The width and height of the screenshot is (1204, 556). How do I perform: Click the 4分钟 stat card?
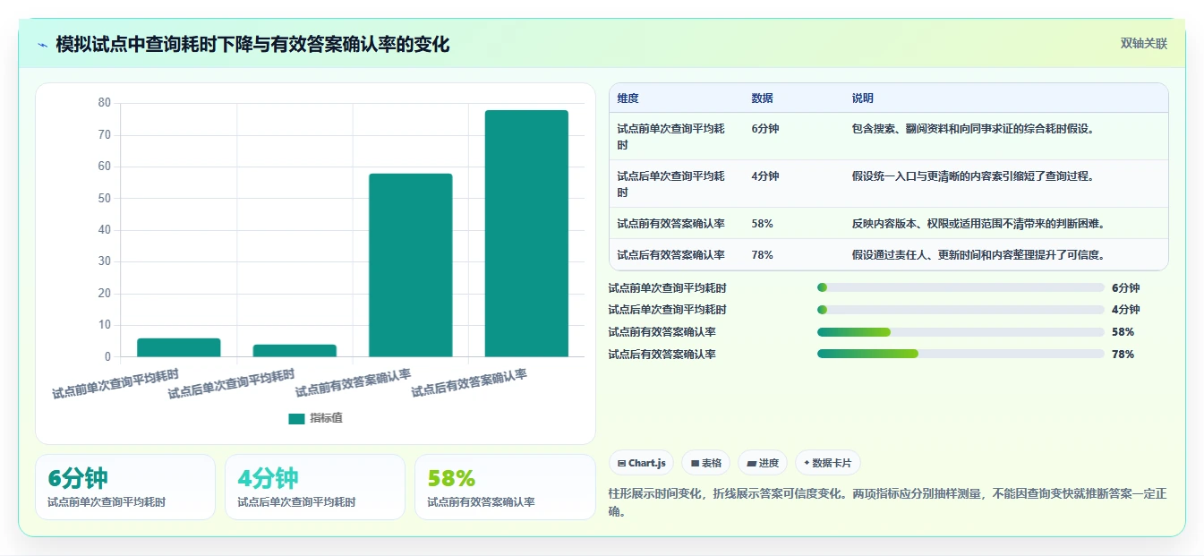(x=315, y=487)
